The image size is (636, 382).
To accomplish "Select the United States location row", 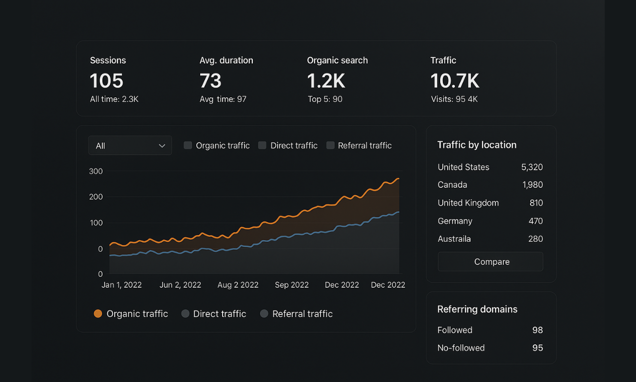I will pyautogui.click(x=490, y=167).
